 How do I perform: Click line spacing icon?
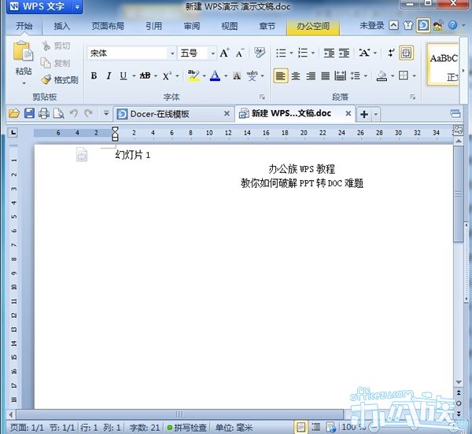point(356,75)
